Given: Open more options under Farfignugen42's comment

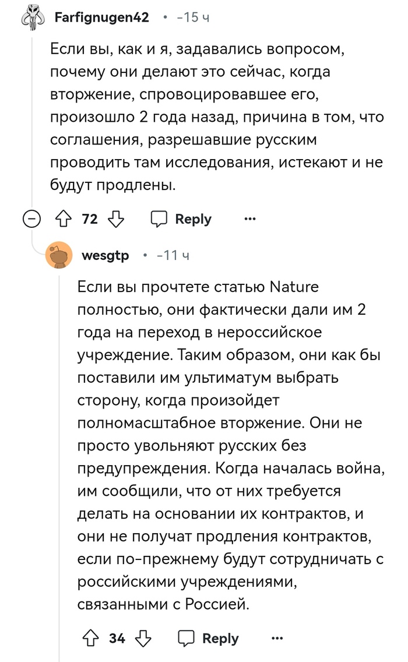Looking at the screenshot, I should pyautogui.click(x=250, y=219).
